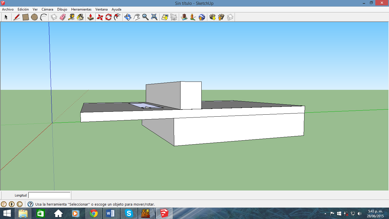This screenshot has height=219, width=389.
Task: Choose the Tape Measure tool
Action: (x=71, y=17)
